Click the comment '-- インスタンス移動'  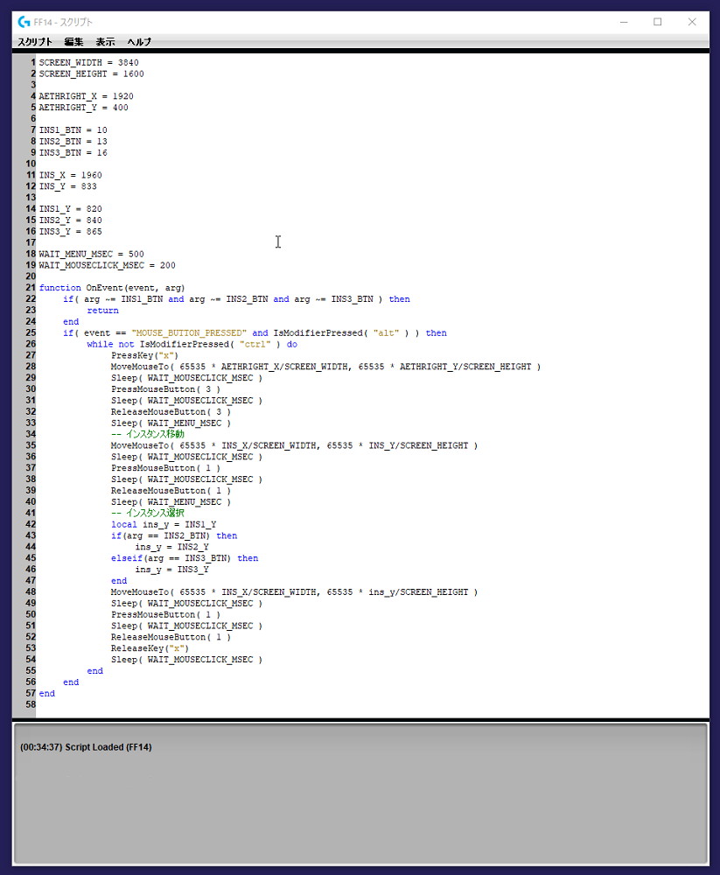pos(147,434)
